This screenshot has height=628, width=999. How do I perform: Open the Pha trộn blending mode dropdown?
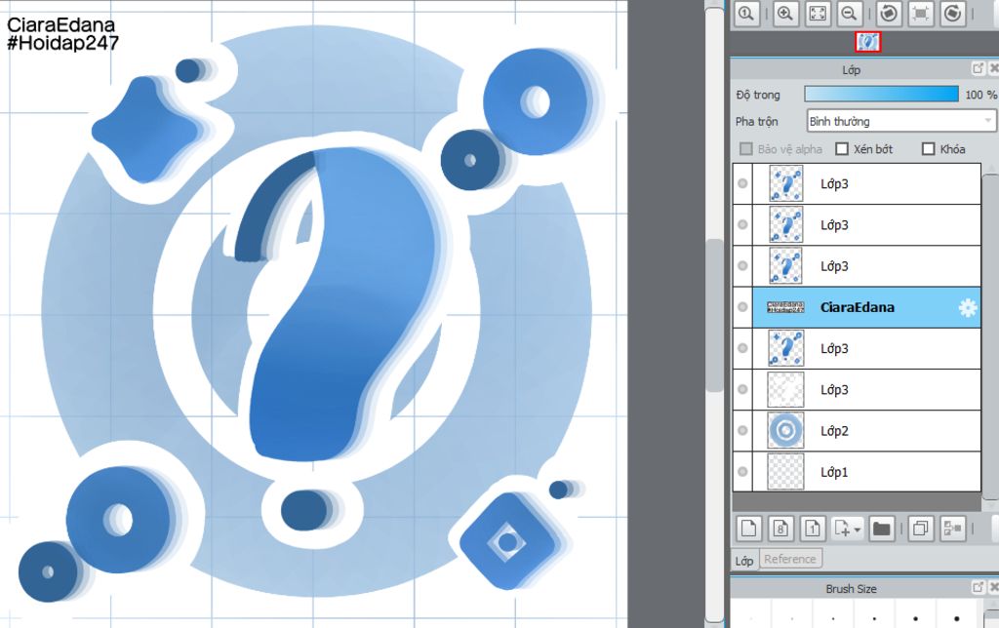click(900, 121)
